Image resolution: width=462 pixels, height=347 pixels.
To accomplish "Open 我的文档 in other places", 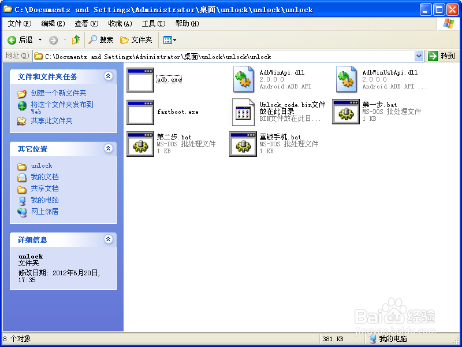I will pyautogui.click(x=45, y=177).
